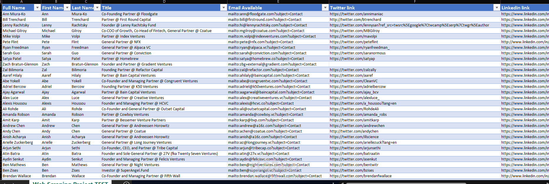Open Pete Flint's LinkedIn link

525,42
